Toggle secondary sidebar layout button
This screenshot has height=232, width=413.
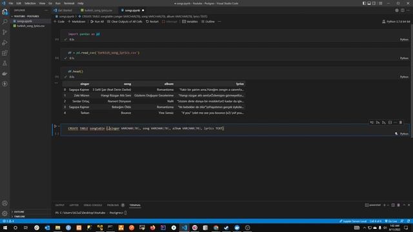click(374, 3)
